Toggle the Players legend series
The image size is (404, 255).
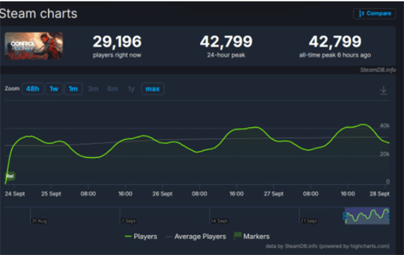click(x=141, y=236)
